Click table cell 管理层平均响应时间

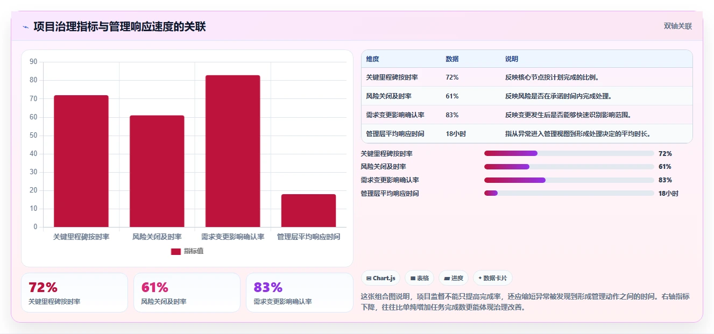395,134
